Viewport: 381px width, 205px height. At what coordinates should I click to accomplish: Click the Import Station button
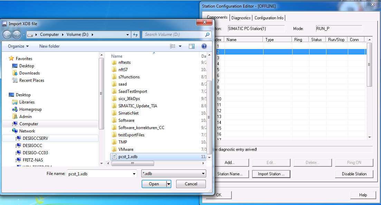(271, 174)
